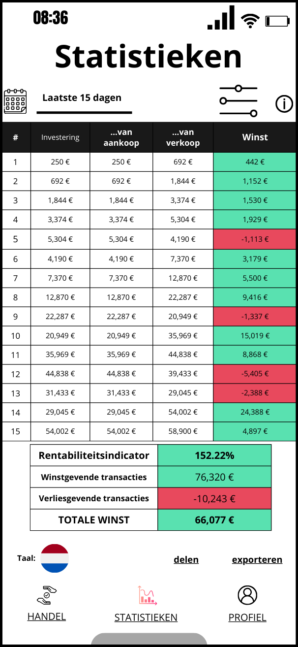
Task: Open the 'Laatste 15 dagen' period selector
Action: [x=82, y=98]
